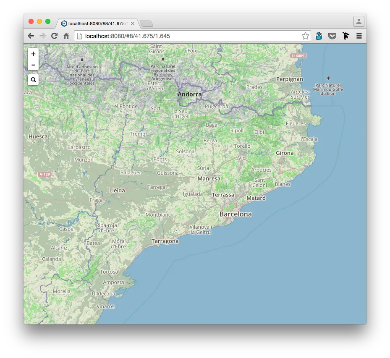
Task: Click the Prades town label
Action: coord(254,87)
